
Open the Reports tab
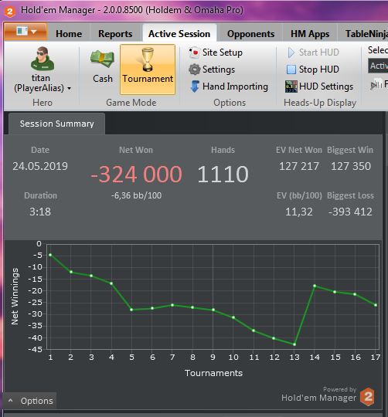point(115,34)
